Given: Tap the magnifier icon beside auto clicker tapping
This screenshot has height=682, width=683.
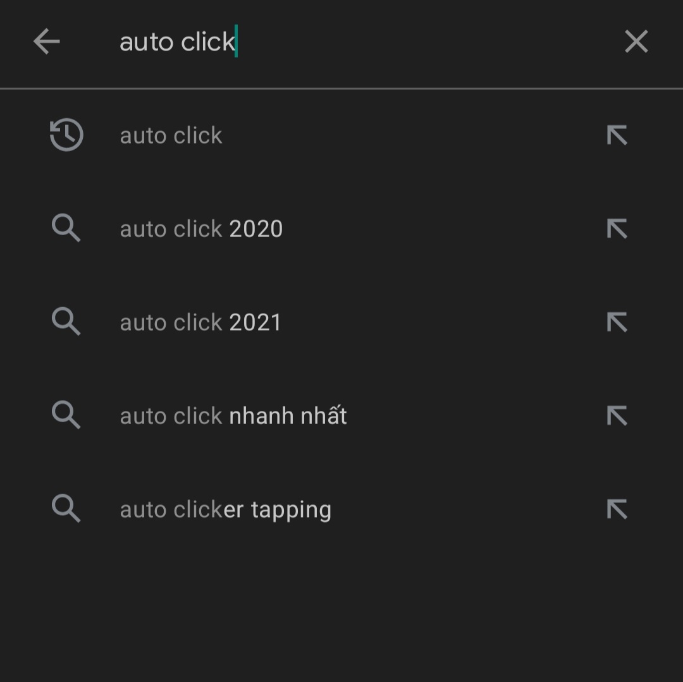Looking at the screenshot, I should pyautogui.click(x=66, y=509).
